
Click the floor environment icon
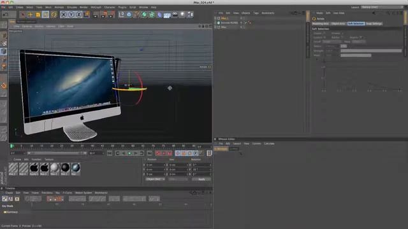pyautogui.click(x=167, y=15)
